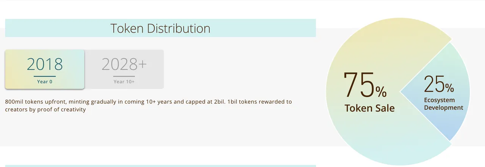Click the teal bar below the section
This screenshot has width=485, height=167.
[x=160, y=166]
